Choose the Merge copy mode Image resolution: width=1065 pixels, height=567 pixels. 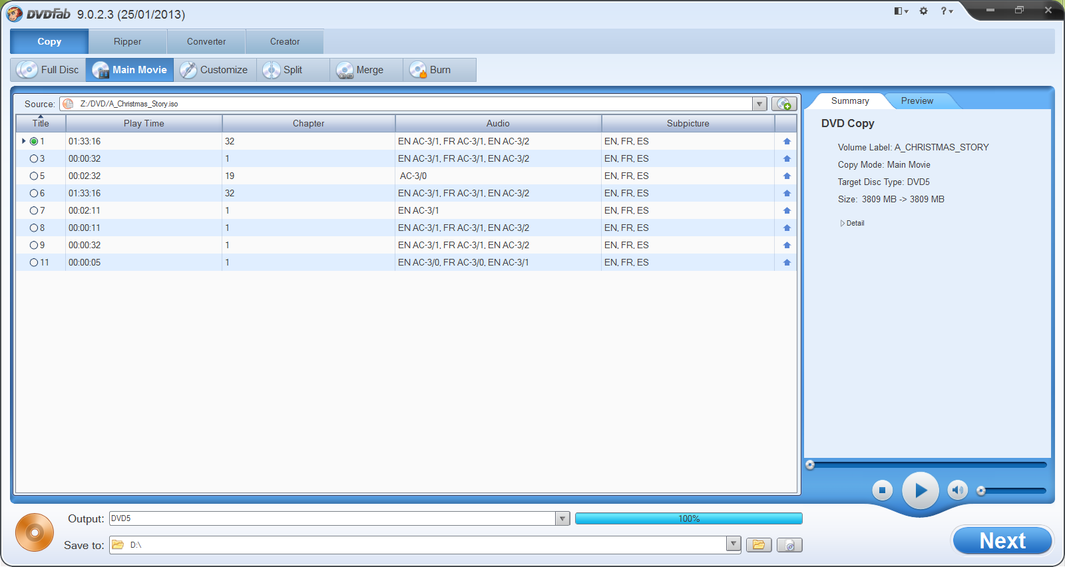coord(366,70)
